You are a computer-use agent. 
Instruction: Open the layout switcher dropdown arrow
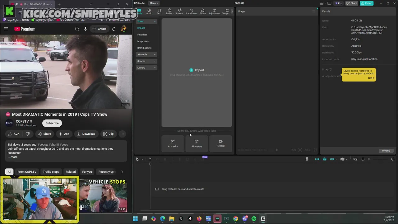click(326, 3)
